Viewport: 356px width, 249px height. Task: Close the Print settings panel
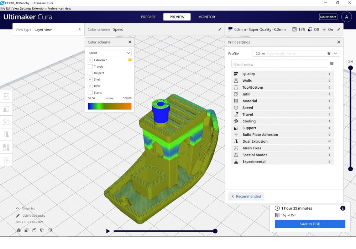click(339, 42)
